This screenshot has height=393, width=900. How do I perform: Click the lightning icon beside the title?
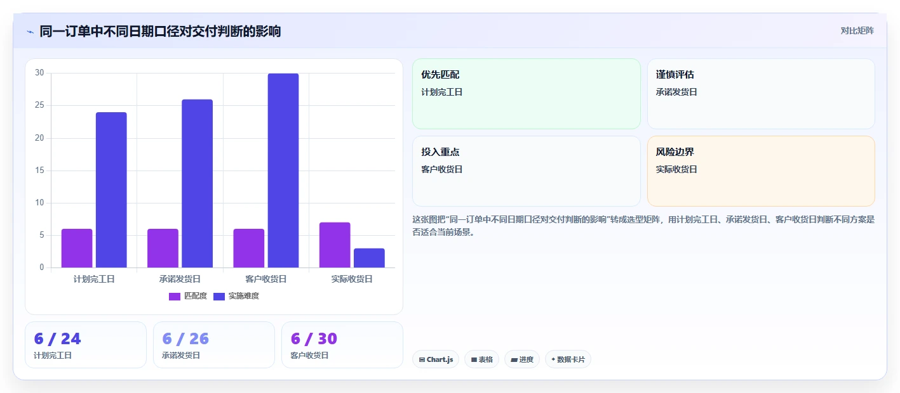(30, 32)
